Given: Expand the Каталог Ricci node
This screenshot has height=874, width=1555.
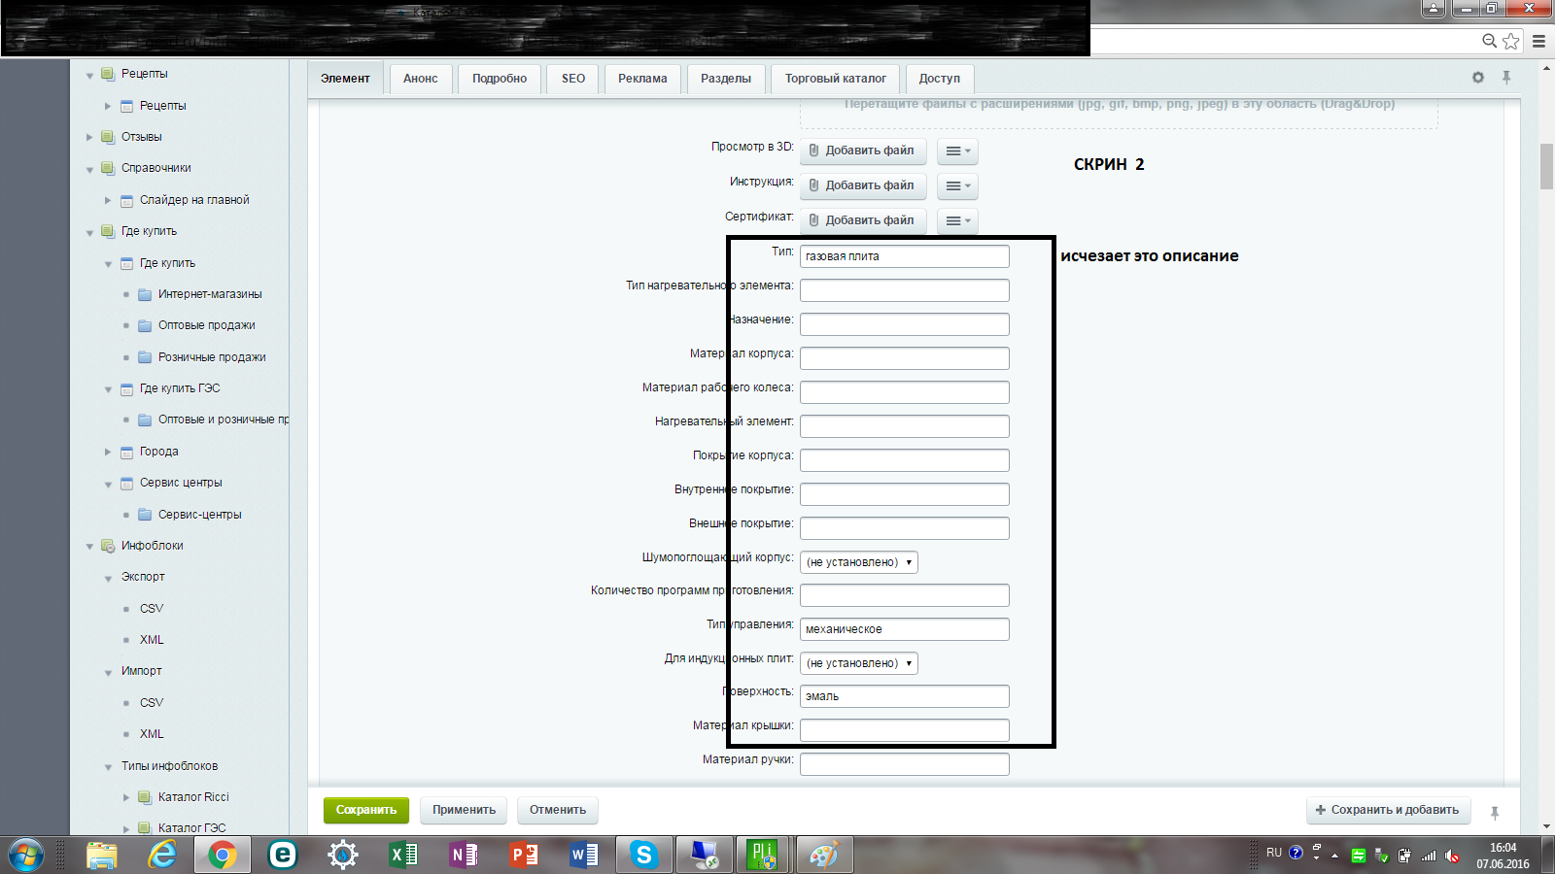Looking at the screenshot, I should [x=126, y=797].
